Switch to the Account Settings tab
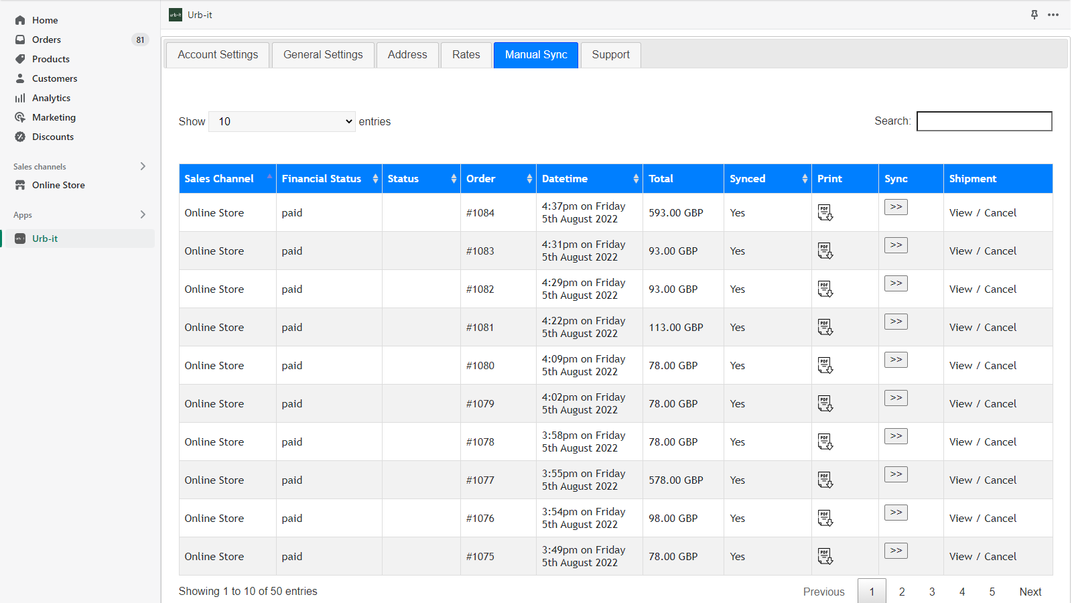 [x=218, y=55]
